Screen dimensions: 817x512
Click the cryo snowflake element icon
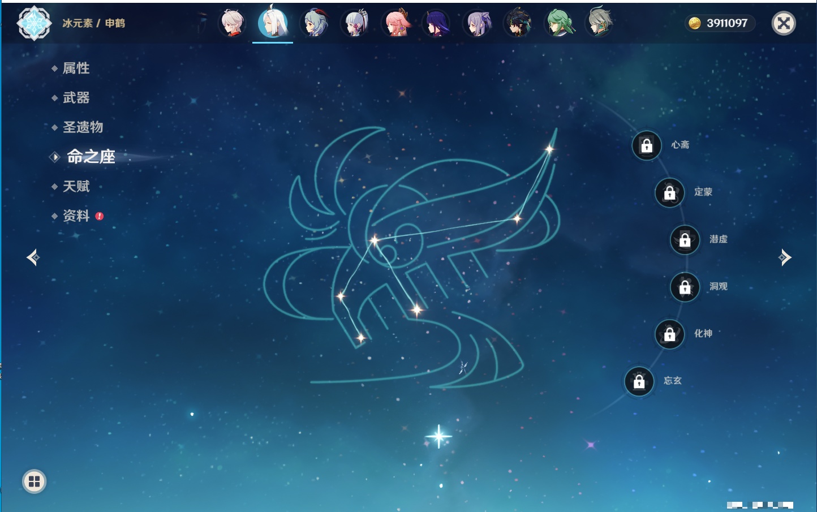[34, 23]
